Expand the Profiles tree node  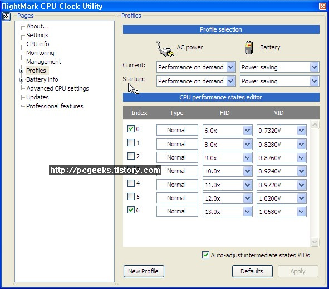[x=21, y=71]
